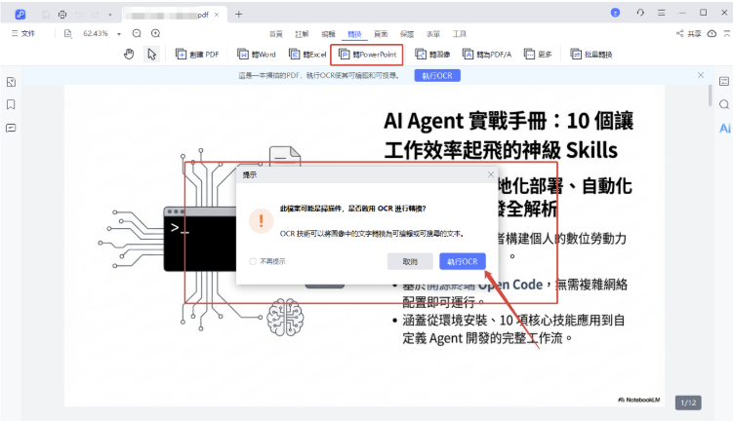Screen dimensions: 733x421
Task: Convert the PDF to PowerPoint
Action: [x=367, y=55]
